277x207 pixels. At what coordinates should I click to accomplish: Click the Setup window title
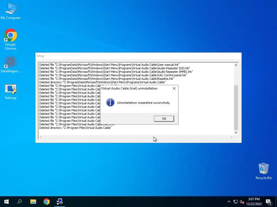[x=40, y=56]
